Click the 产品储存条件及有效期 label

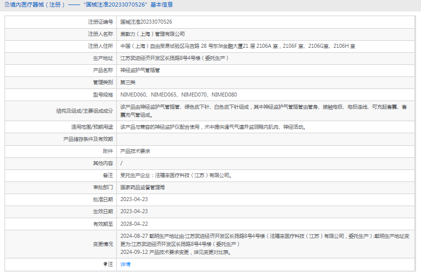88,139
